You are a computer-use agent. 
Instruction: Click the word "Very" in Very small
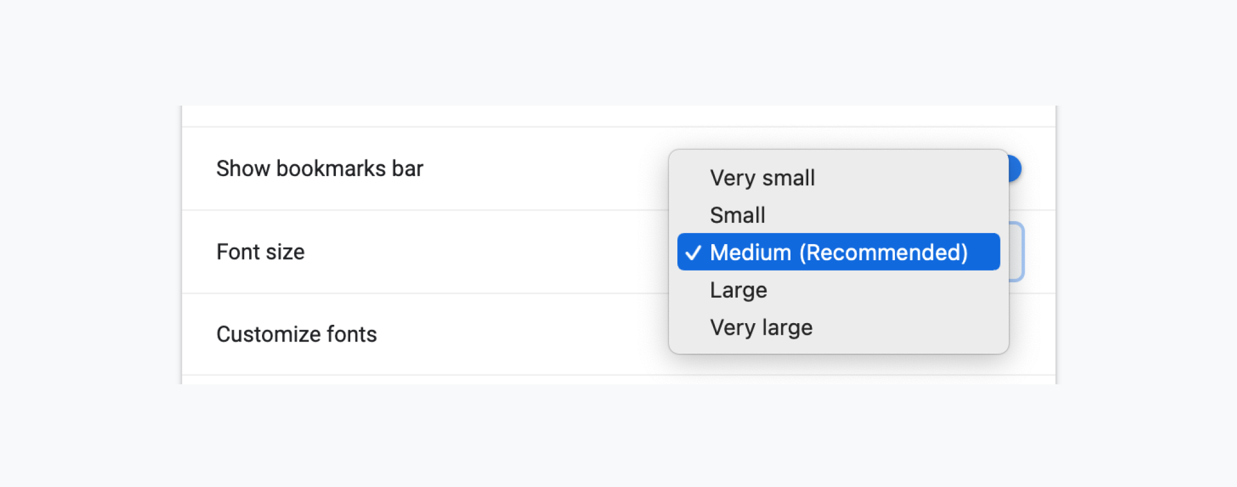[x=732, y=178]
